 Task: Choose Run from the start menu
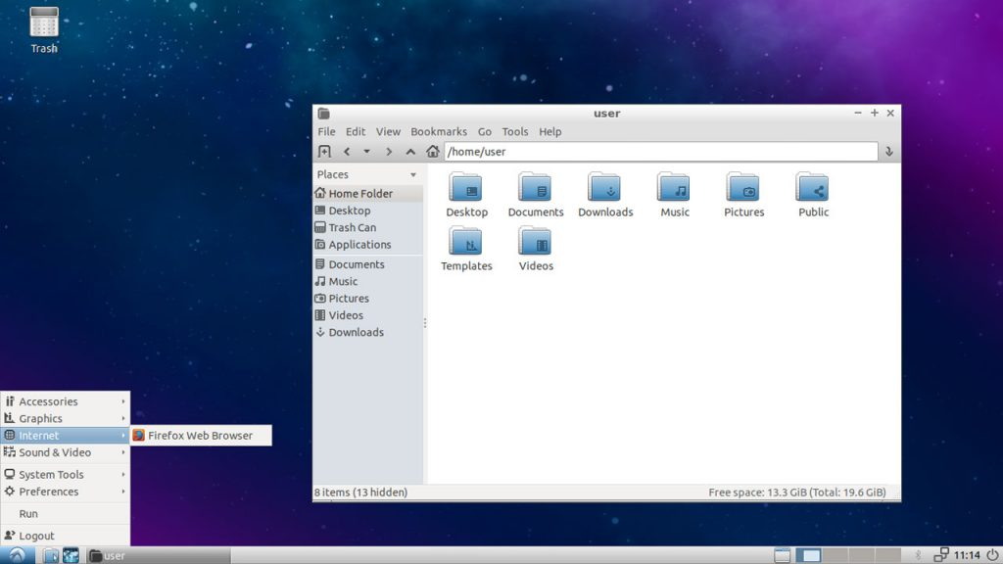66,513
